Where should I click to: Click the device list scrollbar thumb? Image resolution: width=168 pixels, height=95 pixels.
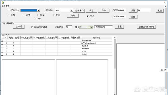tap(115, 54)
